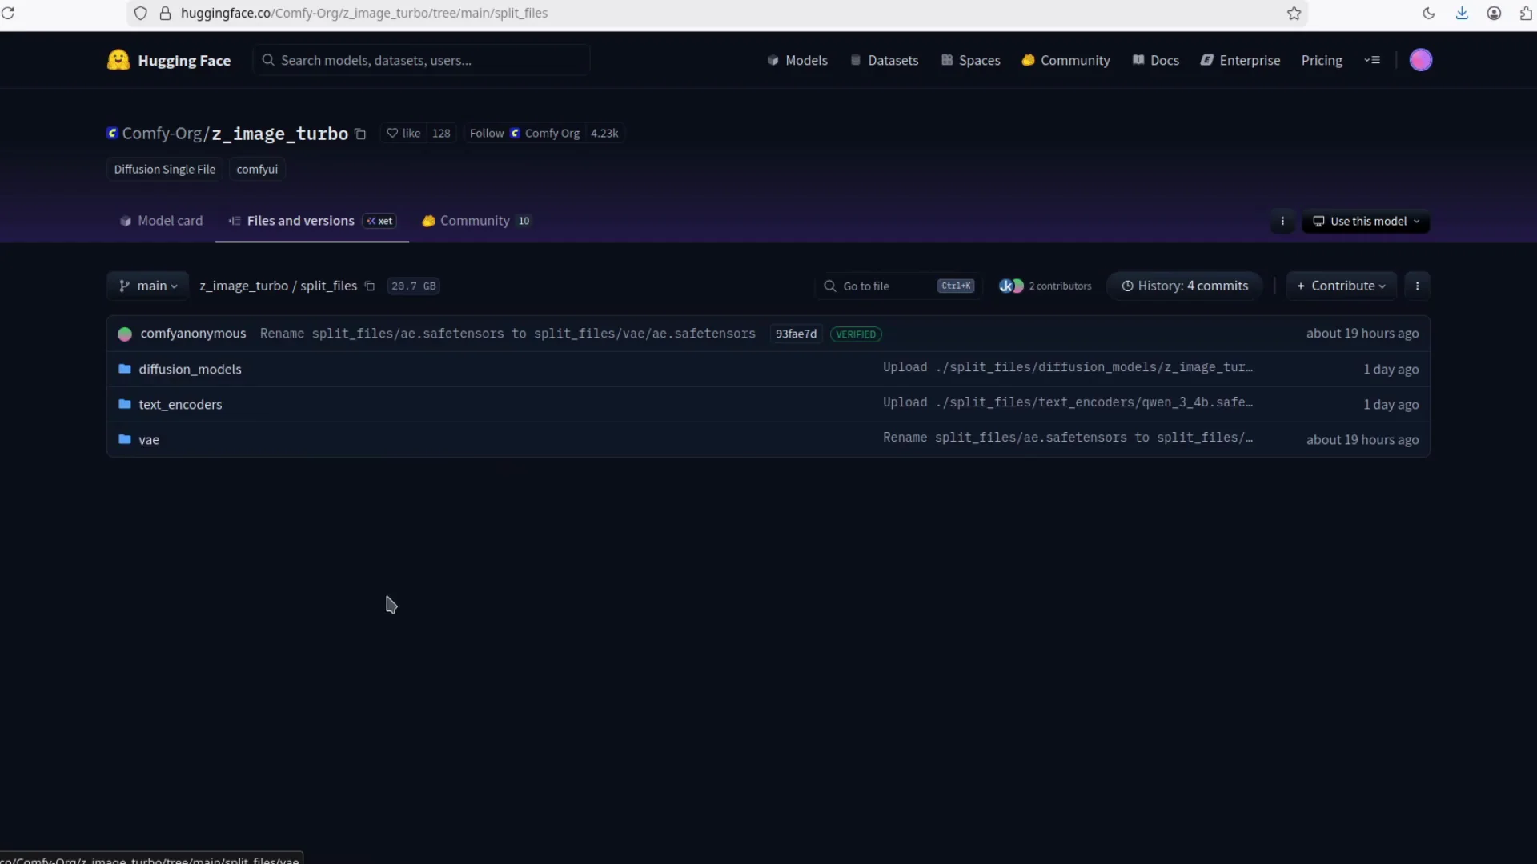The image size is (1537, 864).
Task: Like the z_image_turbo model
Action: click(x=403, y=134)
